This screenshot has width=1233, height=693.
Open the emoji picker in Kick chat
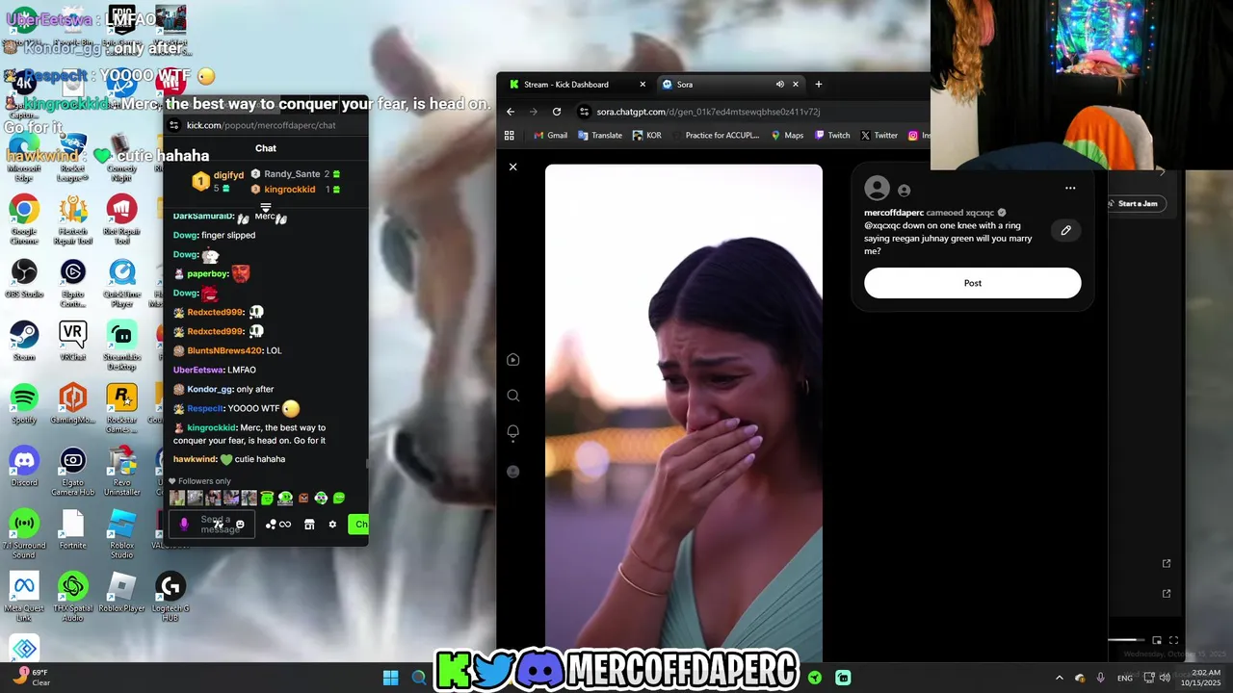pyautogui.click(x=240, y=525)
